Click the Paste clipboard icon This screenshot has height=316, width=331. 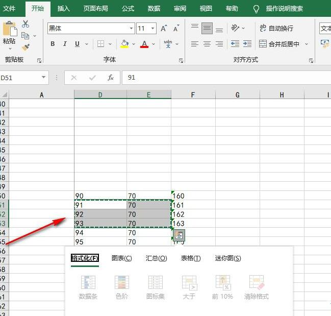(x=10, y=28)
